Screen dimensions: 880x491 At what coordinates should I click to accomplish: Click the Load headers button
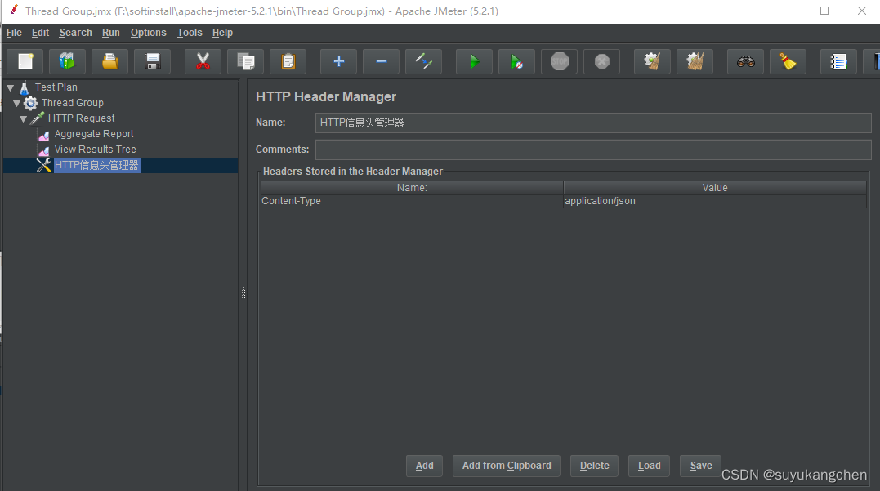(x=649, y=466)
